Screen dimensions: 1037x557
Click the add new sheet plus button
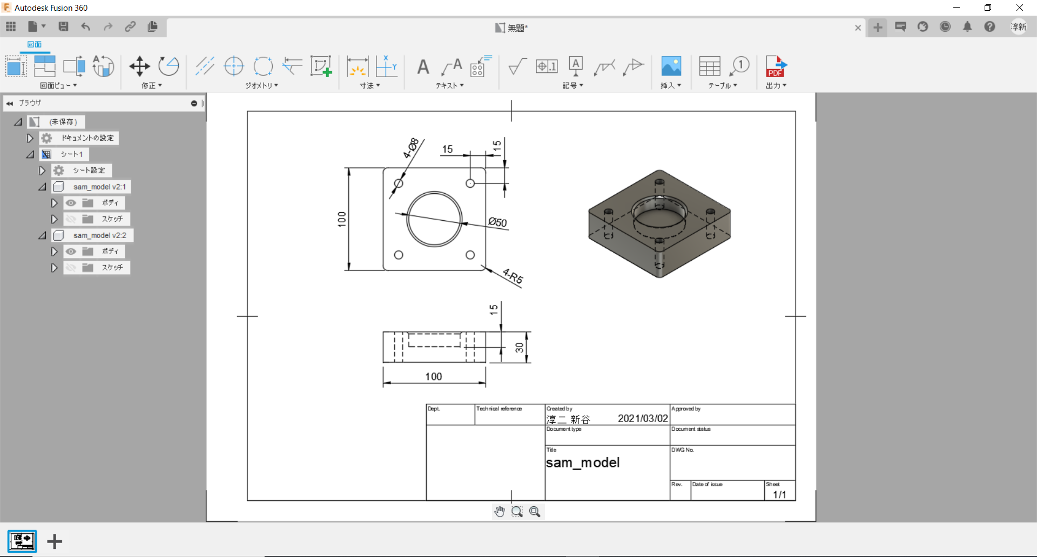pyautogui.click(x=55, y=541)
